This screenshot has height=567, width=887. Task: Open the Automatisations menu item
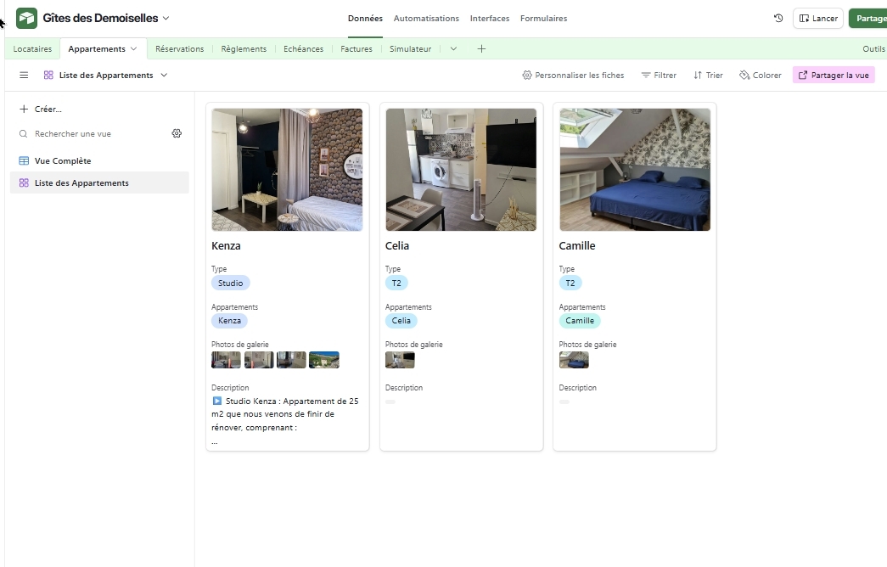coord(426,18)
